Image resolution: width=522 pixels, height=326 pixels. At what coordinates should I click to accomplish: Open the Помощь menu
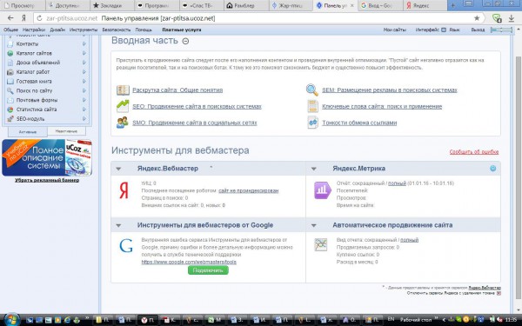coord(144,30)
